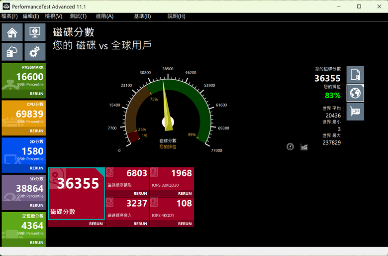Open the System Information monitor icon
The height and width of the screenshot is (256, 388).
point(35,32)
